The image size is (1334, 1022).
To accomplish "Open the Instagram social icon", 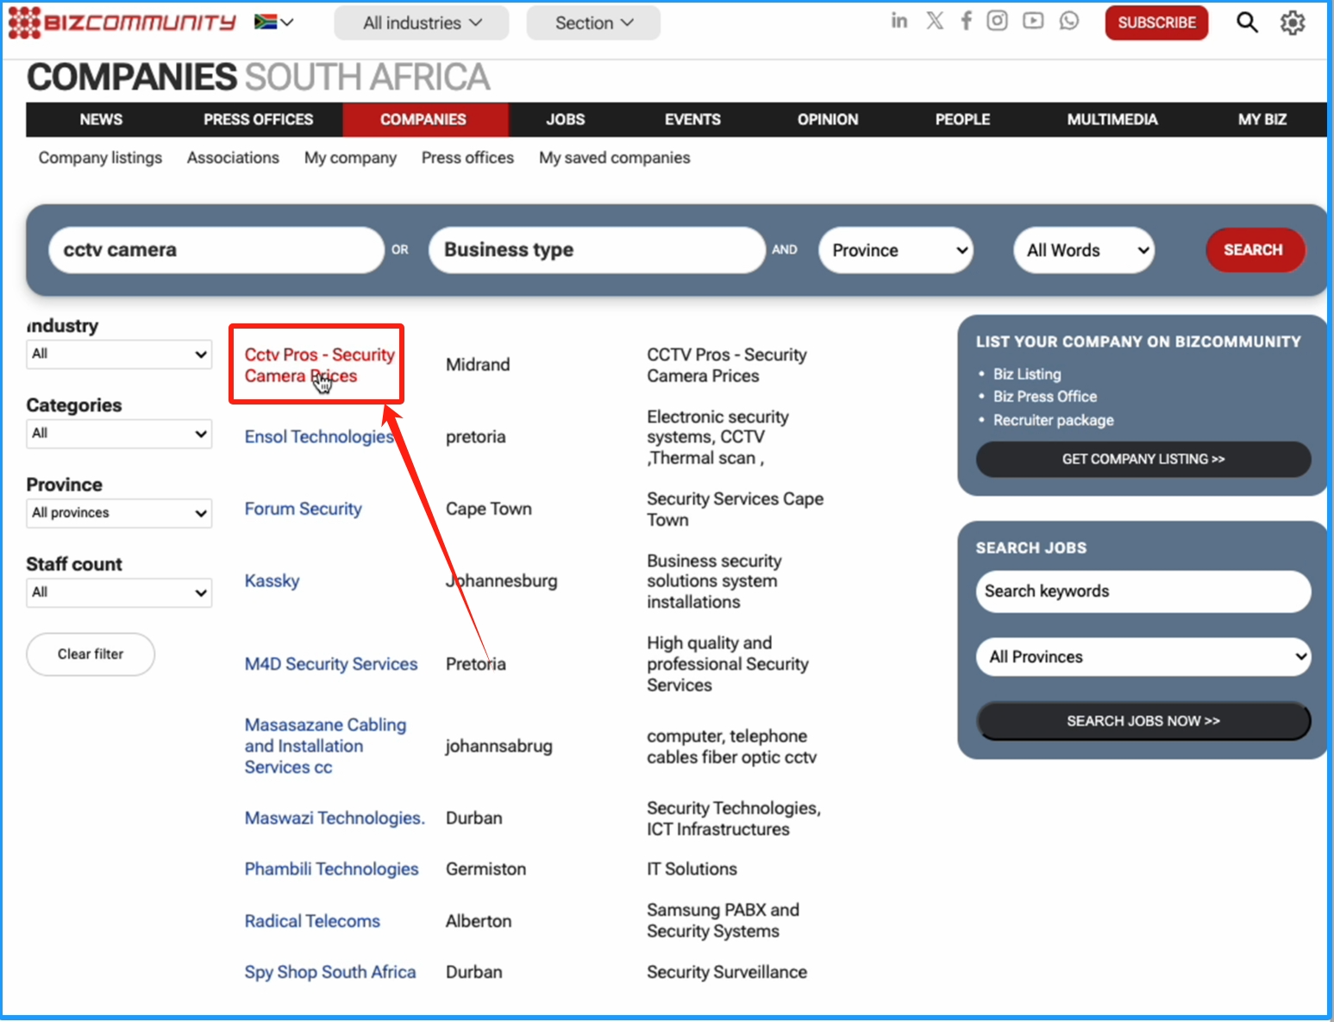I will click(997, 21).
